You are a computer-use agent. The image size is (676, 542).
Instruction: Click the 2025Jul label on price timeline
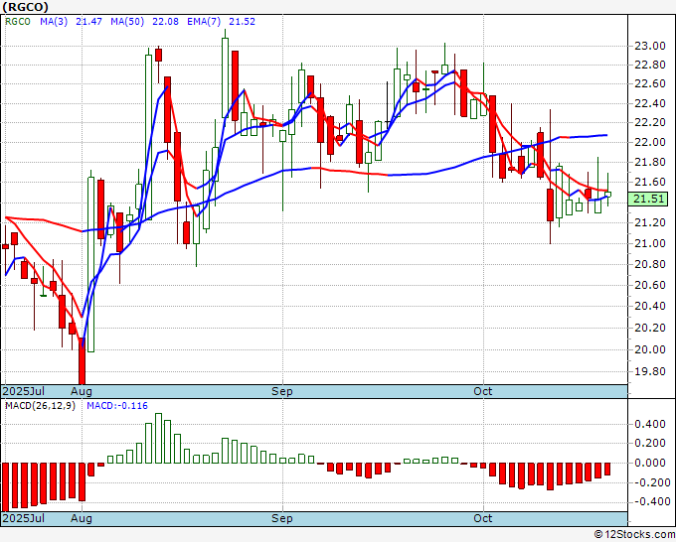(24, 391)
